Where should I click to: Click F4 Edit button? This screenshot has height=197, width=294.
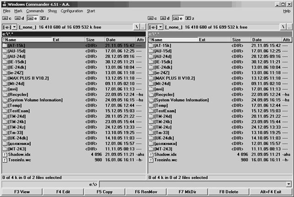tap(63, 192)
